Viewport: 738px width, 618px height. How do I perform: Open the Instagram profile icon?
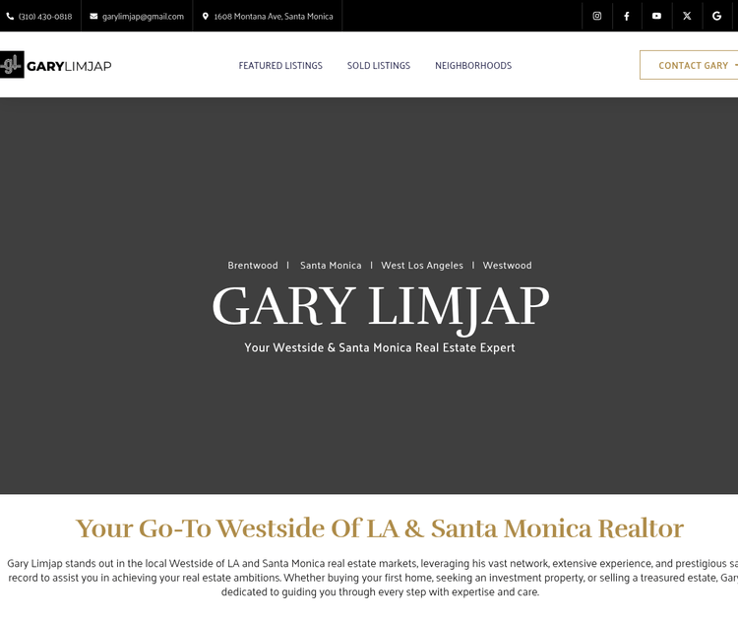[x=597, y=16]
